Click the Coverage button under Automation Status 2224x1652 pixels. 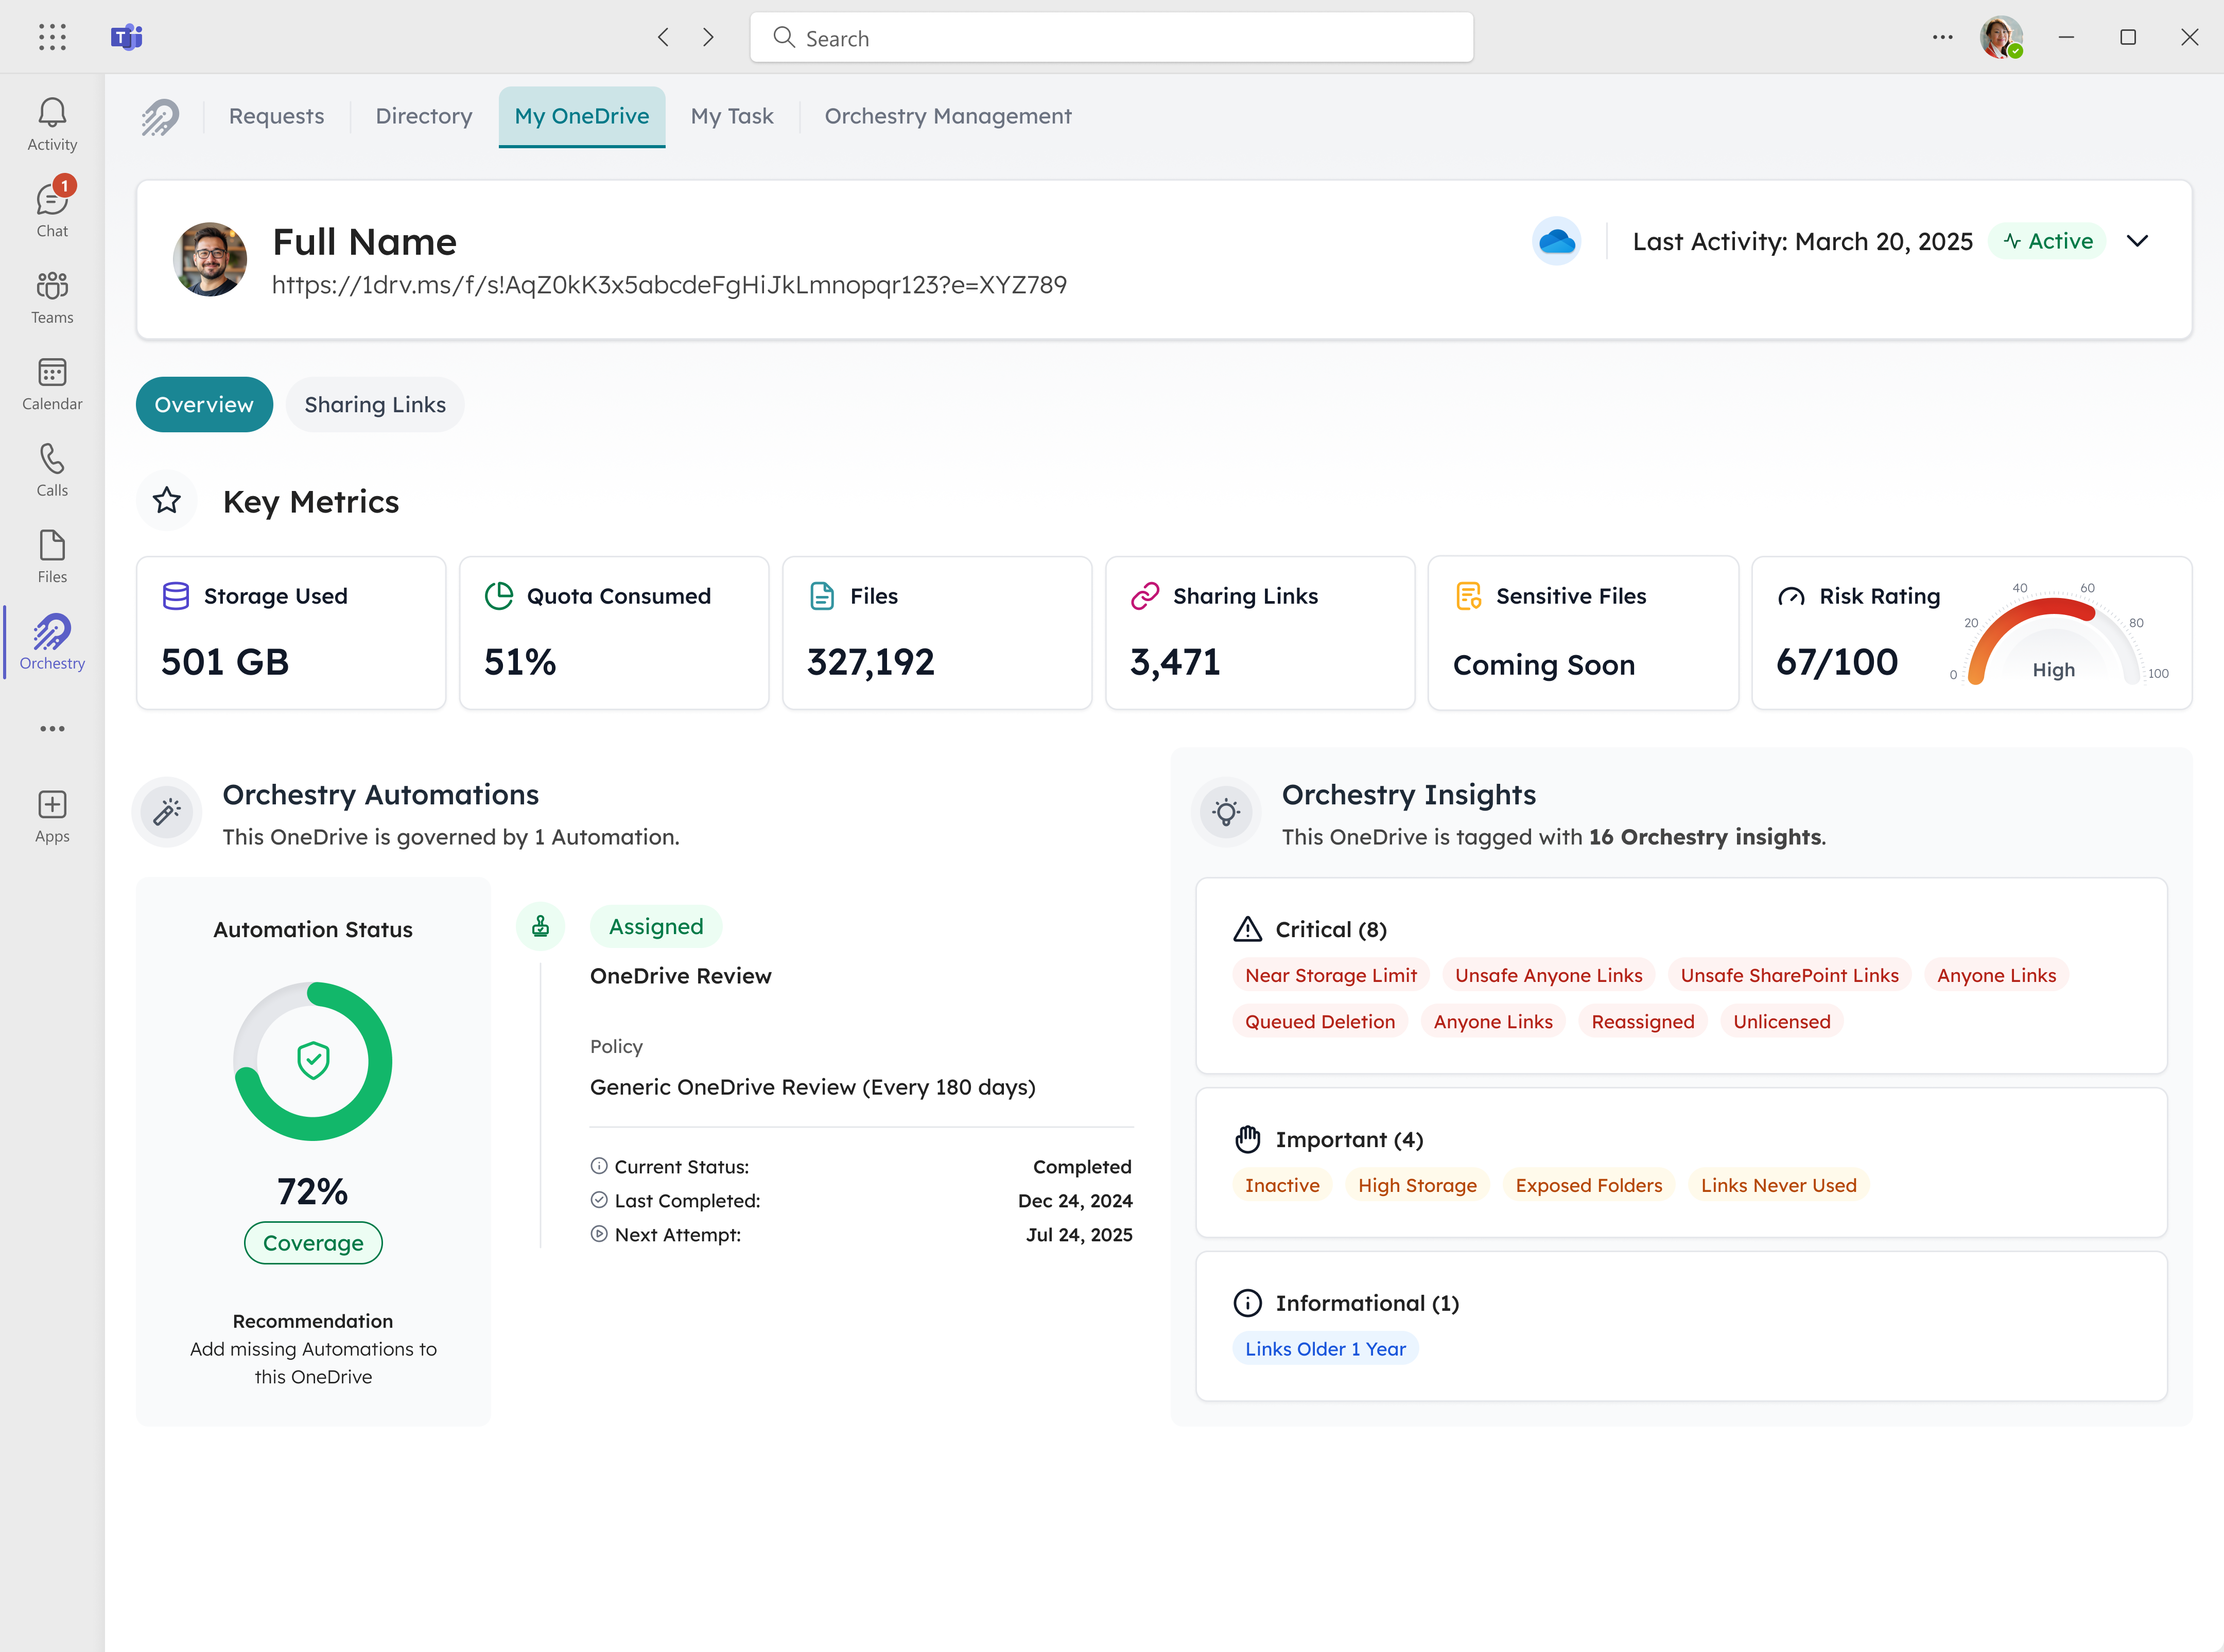tap(312, 1243)
